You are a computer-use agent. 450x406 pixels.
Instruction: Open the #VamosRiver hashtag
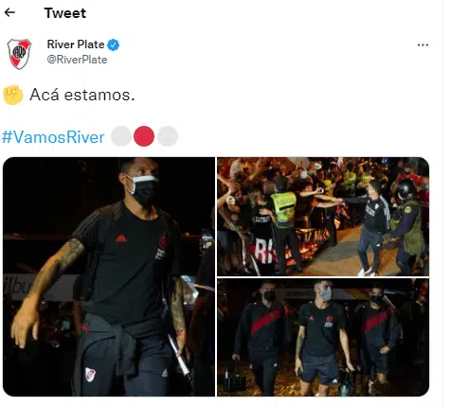click(53, 137)
